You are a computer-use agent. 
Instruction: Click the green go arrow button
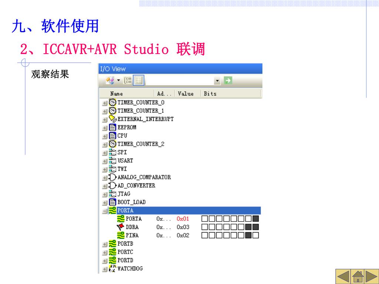(228, 80)
